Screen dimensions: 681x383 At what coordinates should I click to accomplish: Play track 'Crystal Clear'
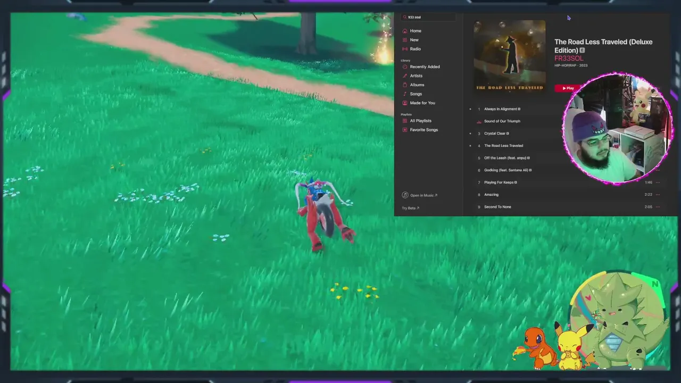click(x=496, y=134)
